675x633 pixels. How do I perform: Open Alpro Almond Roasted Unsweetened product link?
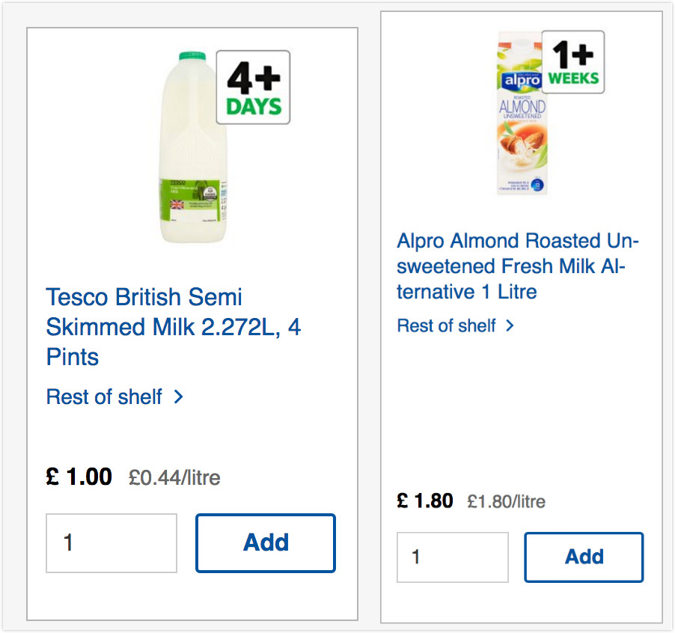coord(518,266)
